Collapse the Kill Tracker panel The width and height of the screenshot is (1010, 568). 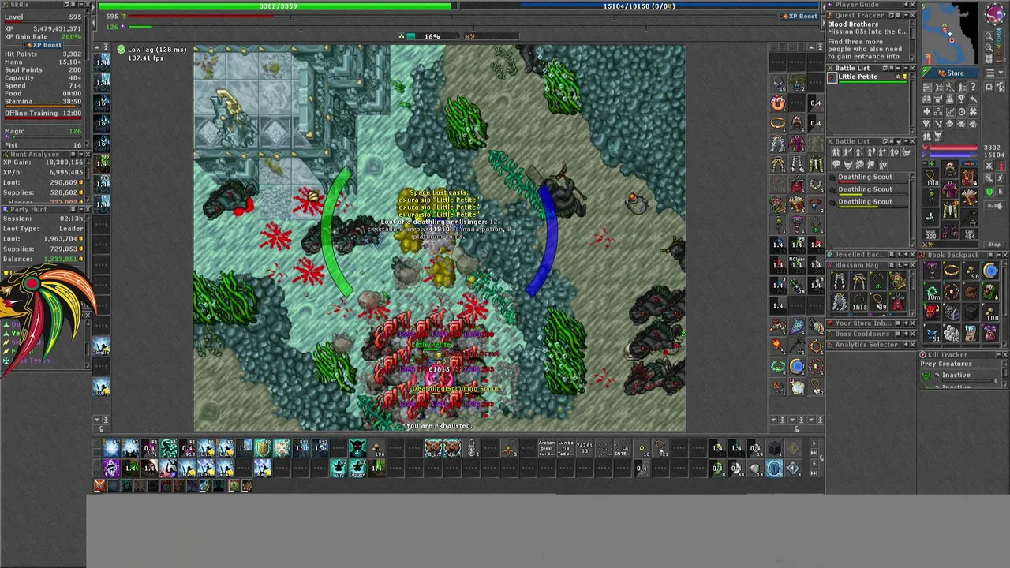(x=998, y=355)
